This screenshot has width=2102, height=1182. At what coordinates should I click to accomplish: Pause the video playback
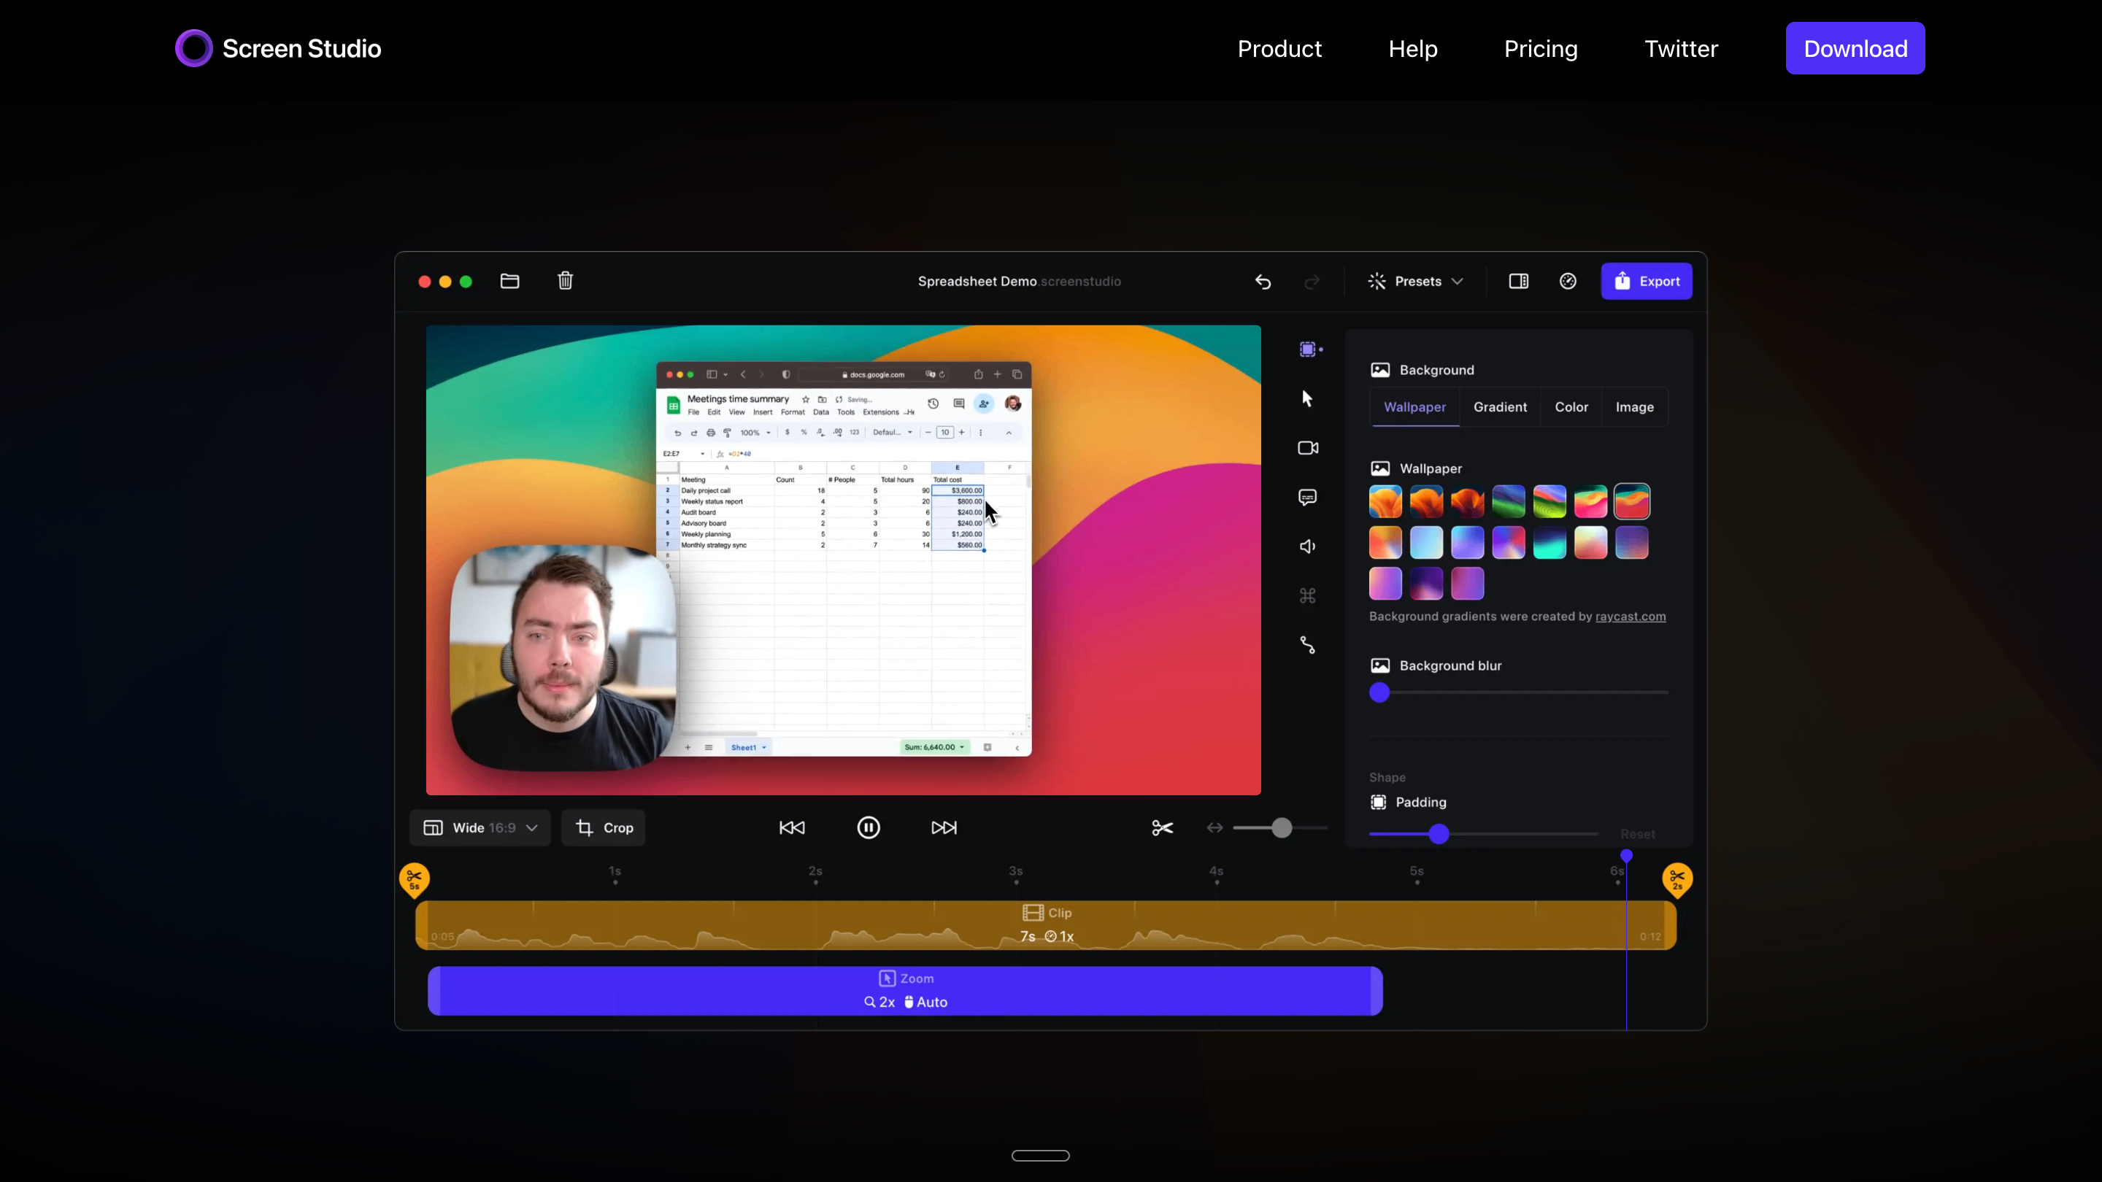[869, 828]
